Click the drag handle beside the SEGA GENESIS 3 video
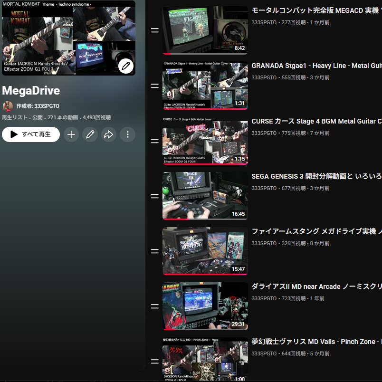This screenshot has height=382, width=382. point(154,196)
